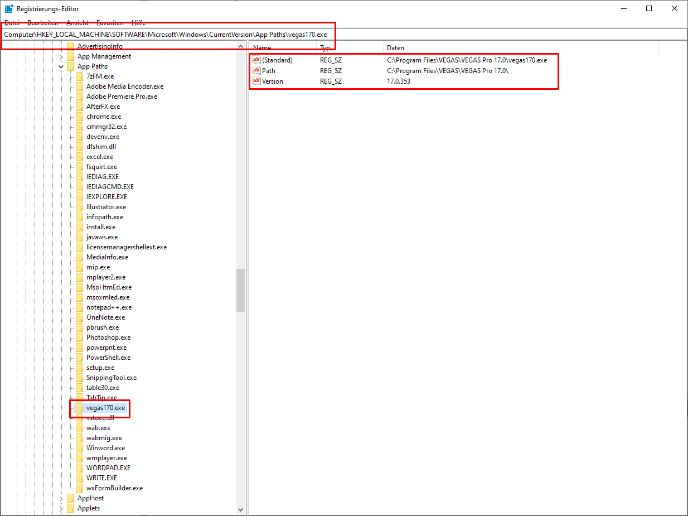Expand the Applets key

(x=61, y=508)
